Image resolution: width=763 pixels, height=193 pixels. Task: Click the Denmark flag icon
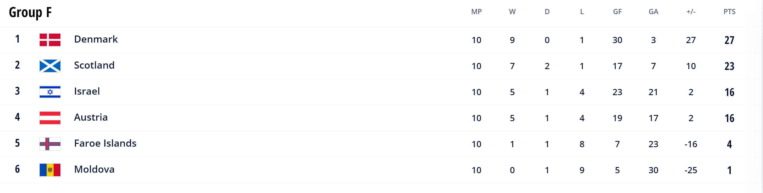50,40
